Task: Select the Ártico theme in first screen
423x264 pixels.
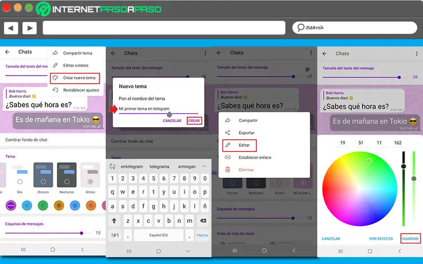Action: point(90,175)
